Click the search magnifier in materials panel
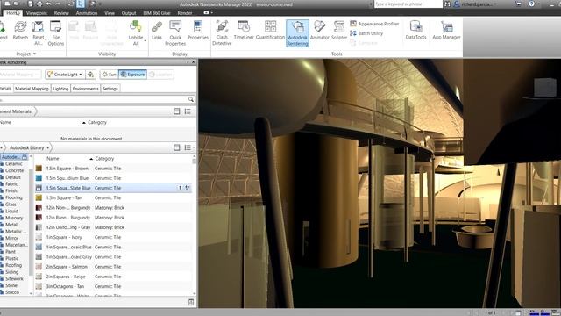 tap(191, 99)
